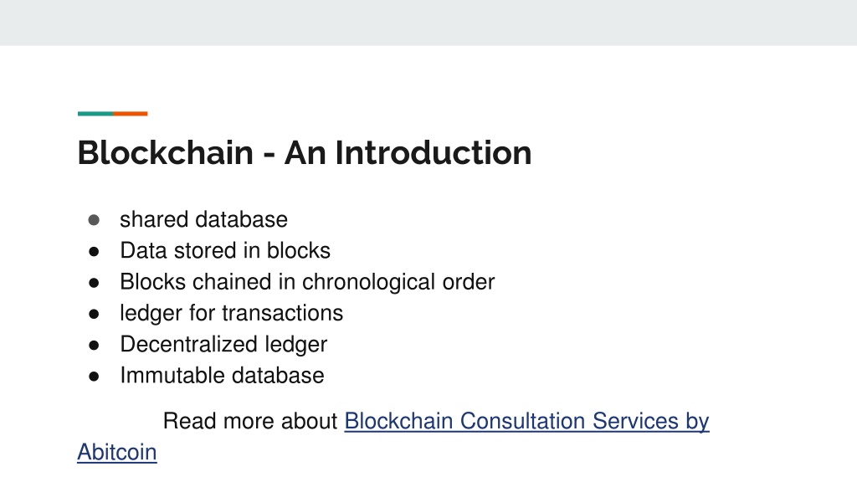Click the Immutable database bullet text
This screenshot has width=857, height=482.
pos(222,376)
